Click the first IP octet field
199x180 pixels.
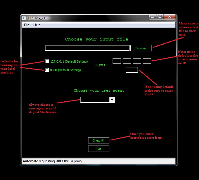117,61
